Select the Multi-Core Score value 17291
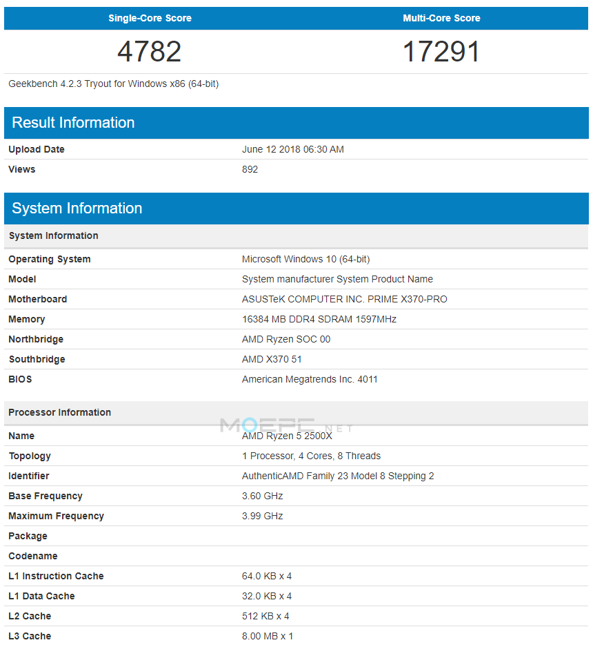The height and width of the screenshot is (647, 593). tap(441, 52)
